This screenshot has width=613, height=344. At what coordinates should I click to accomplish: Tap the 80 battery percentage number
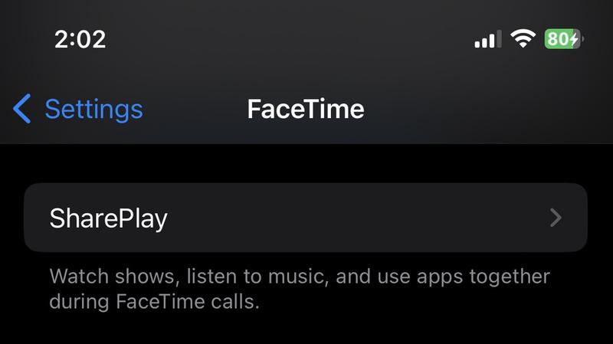(x=557, y=39)
